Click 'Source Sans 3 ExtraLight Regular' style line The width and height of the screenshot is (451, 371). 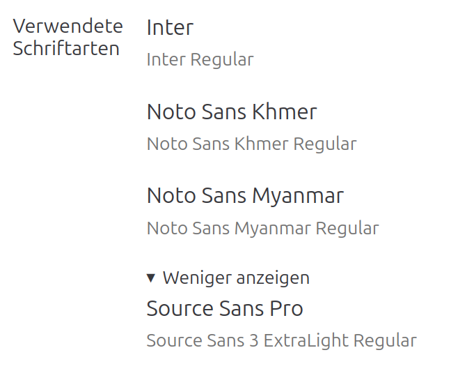tap(281, 341)
